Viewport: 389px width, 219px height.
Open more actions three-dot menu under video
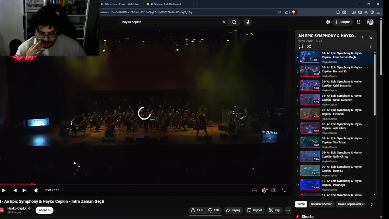[x=288, y=210]
